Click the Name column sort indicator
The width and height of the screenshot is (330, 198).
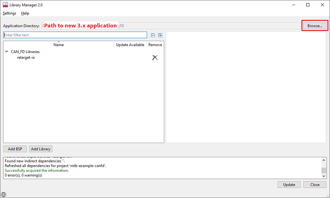point(58,42)
